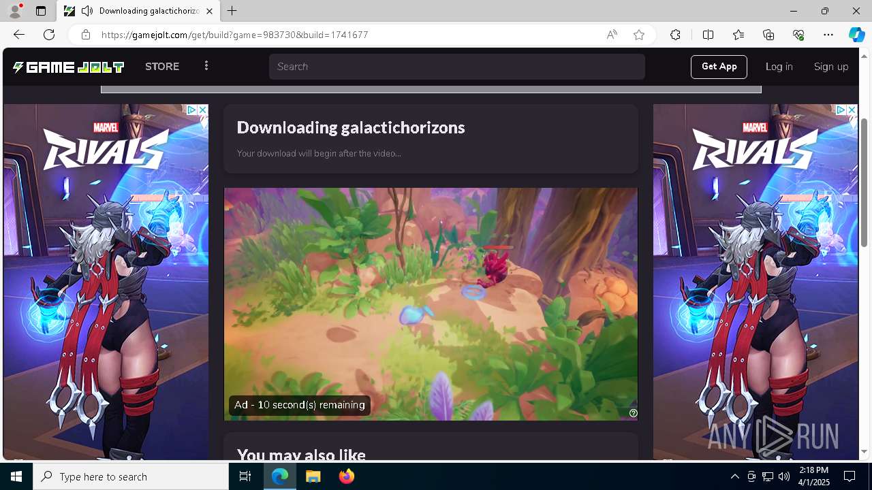The image size is (872, 490).
Task: Close the Downloading galactichorizons tab
Action: (209, 11)
